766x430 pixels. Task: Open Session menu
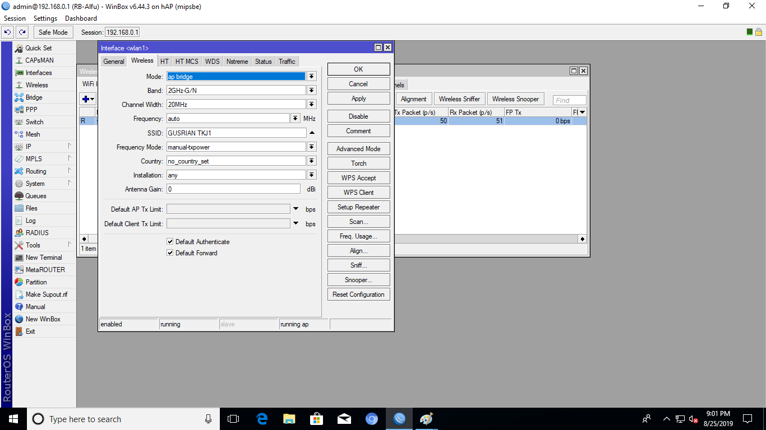(x=15, y=18)
